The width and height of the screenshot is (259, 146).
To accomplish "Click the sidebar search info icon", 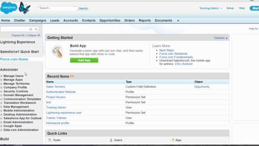I will coord(31,29).
